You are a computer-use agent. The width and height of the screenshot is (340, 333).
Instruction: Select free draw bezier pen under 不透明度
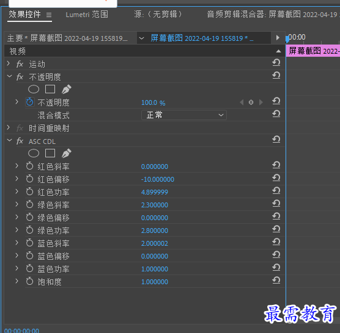coord(66,89)
